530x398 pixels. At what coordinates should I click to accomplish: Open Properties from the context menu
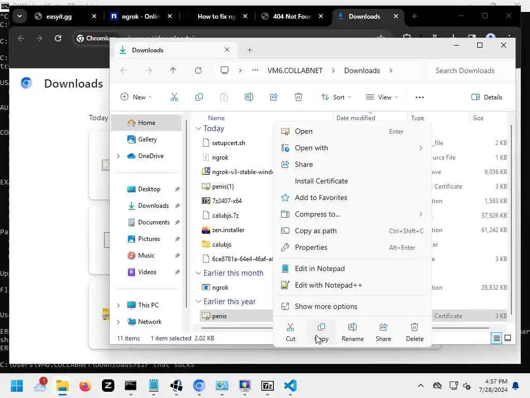352,247
